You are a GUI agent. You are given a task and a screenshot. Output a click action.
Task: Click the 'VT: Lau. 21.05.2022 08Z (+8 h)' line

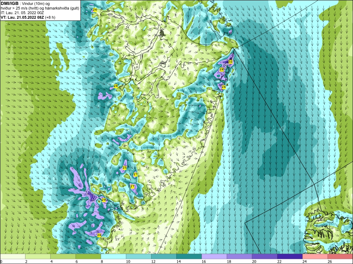28,17
